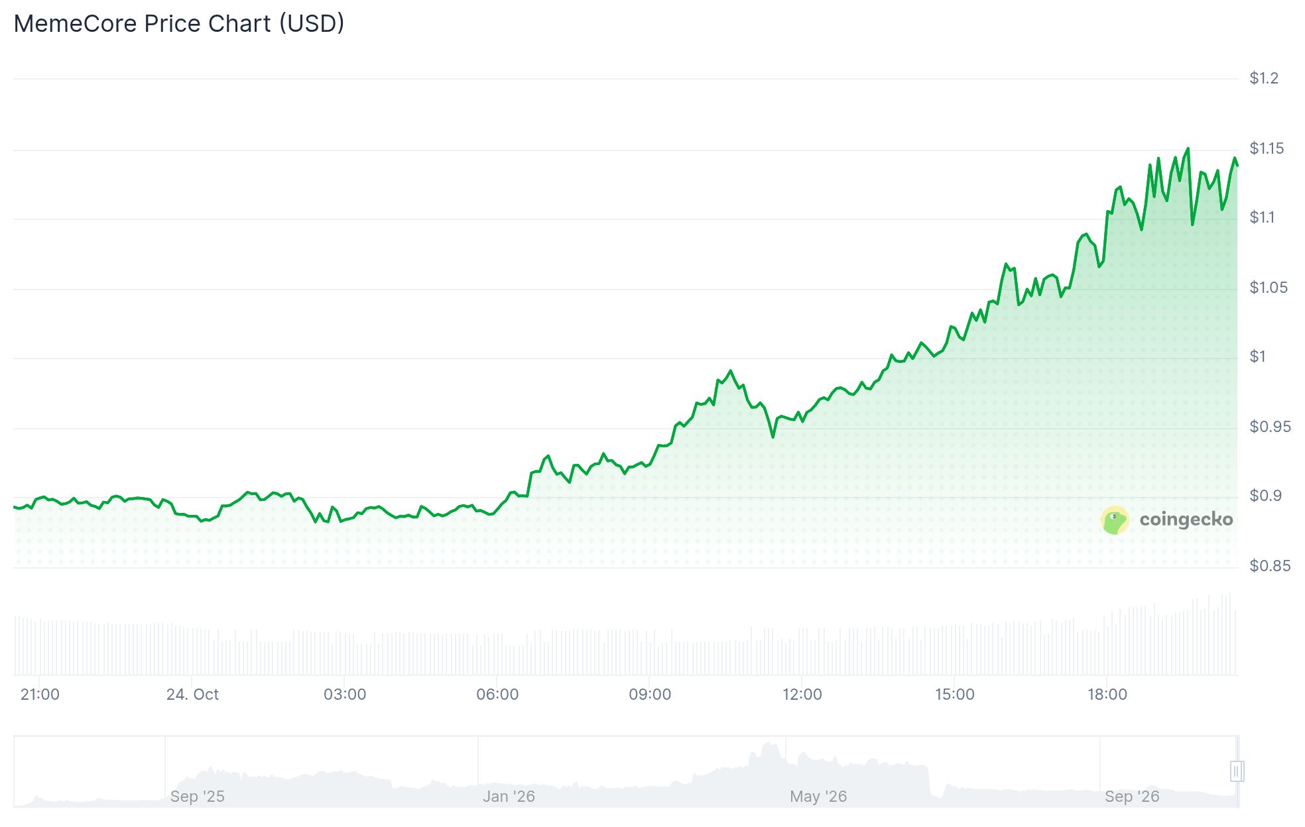This screenshot has height=827, width=1305.
Task: Click the price peak near $1.15 on line
Action: pos(1188,148)
